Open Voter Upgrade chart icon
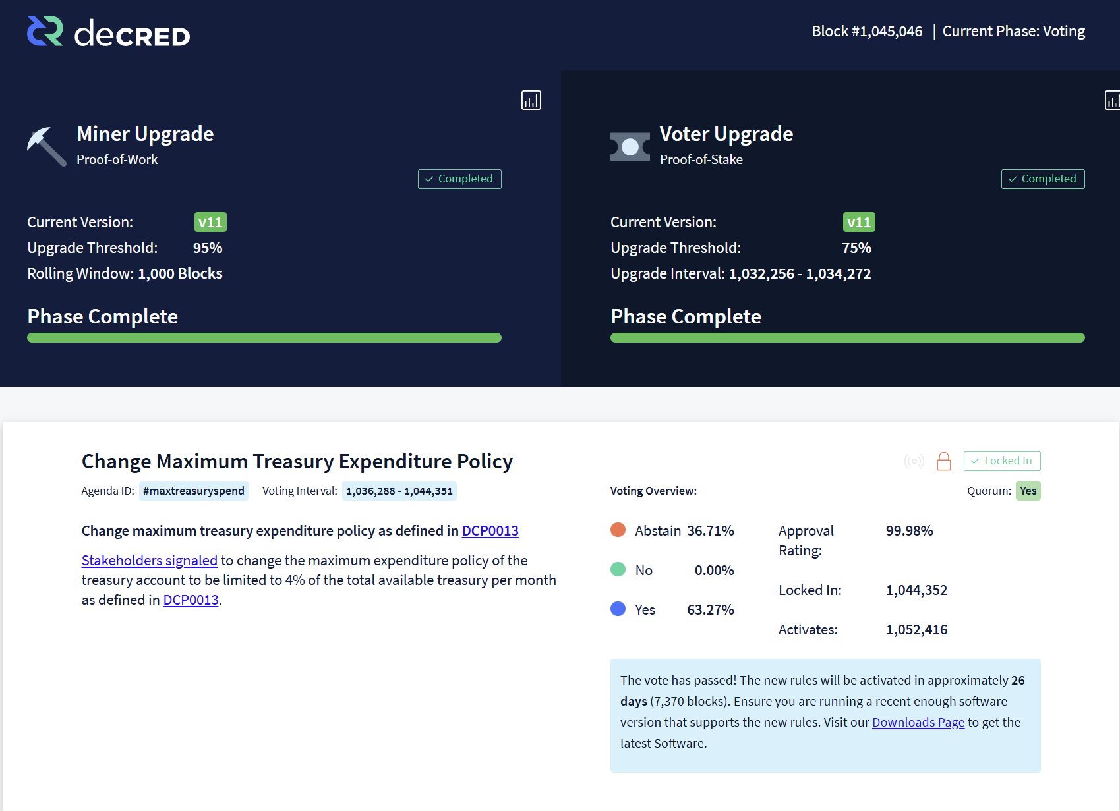Viewport: 1120px width, 811px height. point(1112,100)
